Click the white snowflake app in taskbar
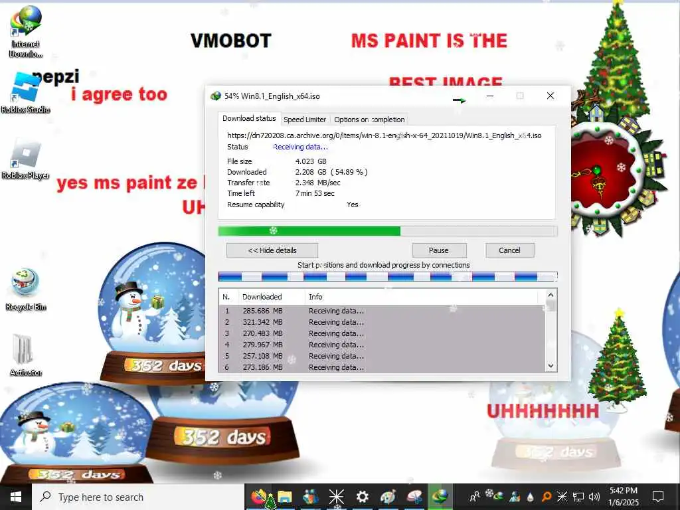 tap(336, 497)
